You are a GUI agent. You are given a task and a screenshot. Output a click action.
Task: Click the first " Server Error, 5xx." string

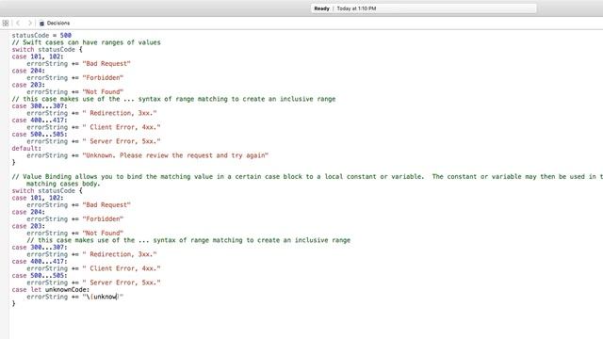tap(122, 141)
